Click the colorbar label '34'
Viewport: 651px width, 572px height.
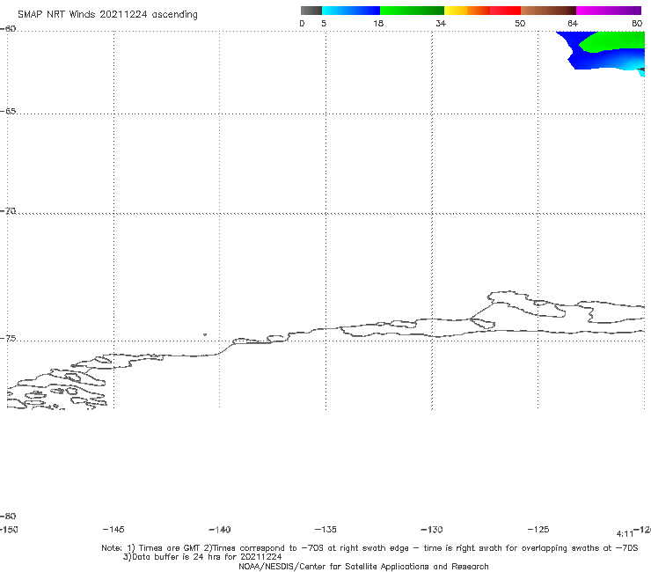(x=441, y=24)
